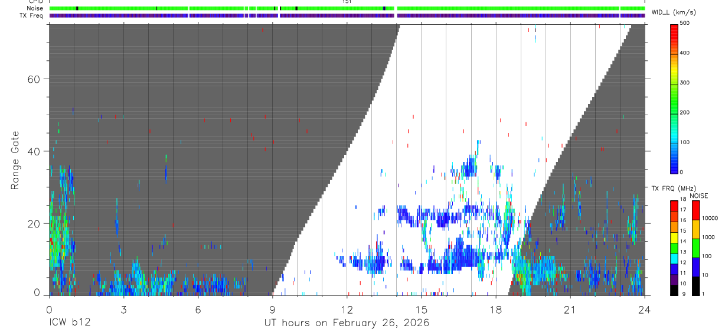The width and height of the screenshot is (725, 335).
Task: Click the cyan segment of TX FRQ colorbar
Action: pos(674,258)
